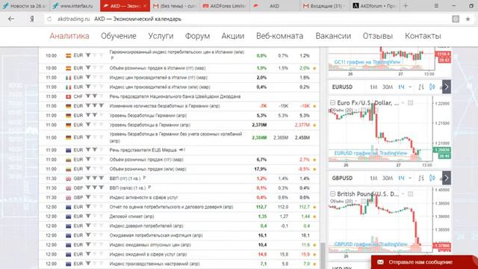Open GBPUSD timeframe dropdown arrow
478x269 pixels.
(410, 178)
